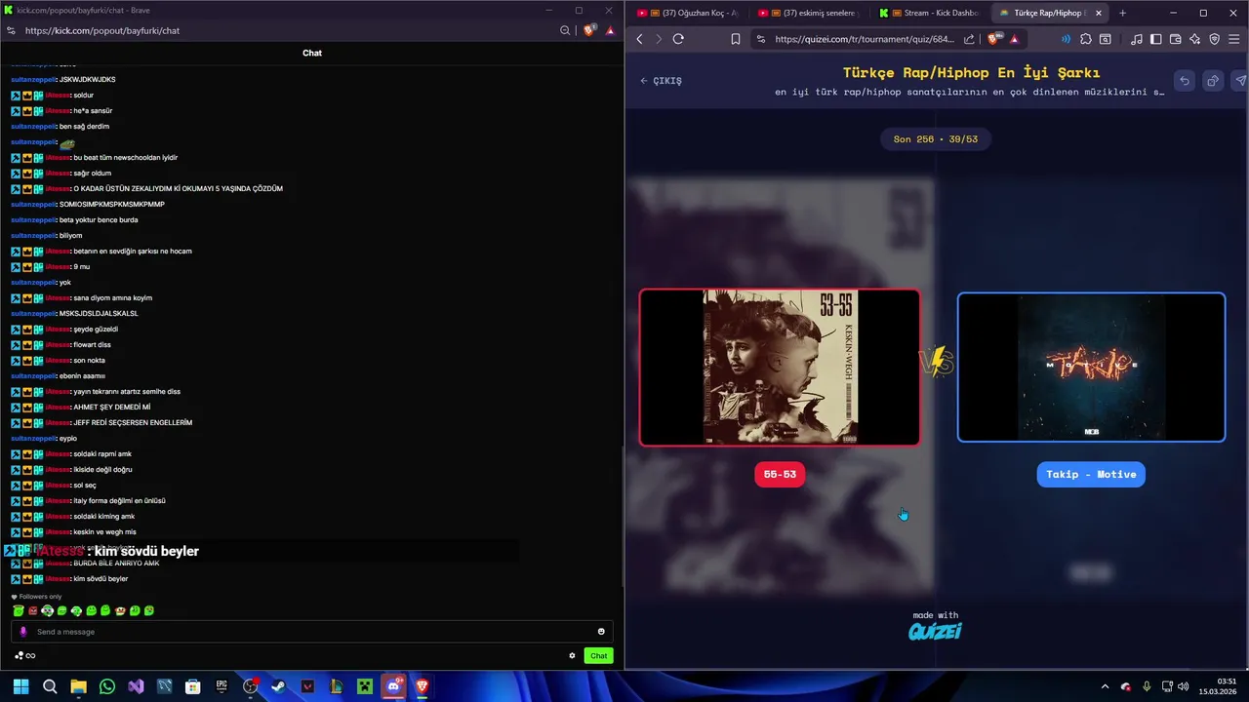The height and width of the screenshot is (702, 1249).
Task: Open Valorant from taskbar
Action: (x=308, y=686)
